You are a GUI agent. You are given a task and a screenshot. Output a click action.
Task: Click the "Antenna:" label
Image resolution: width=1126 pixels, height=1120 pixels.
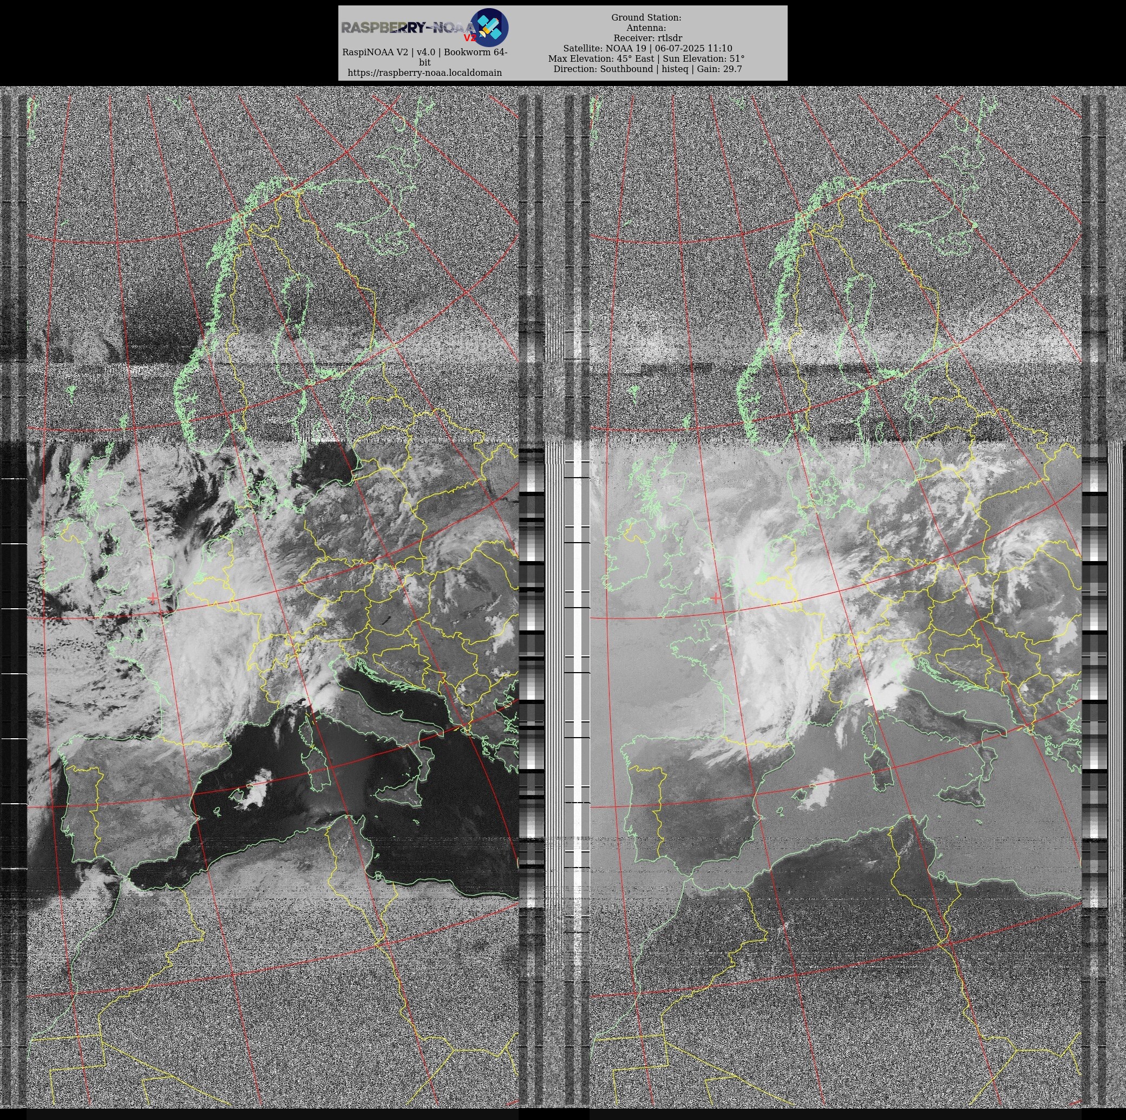pos(646,28)
